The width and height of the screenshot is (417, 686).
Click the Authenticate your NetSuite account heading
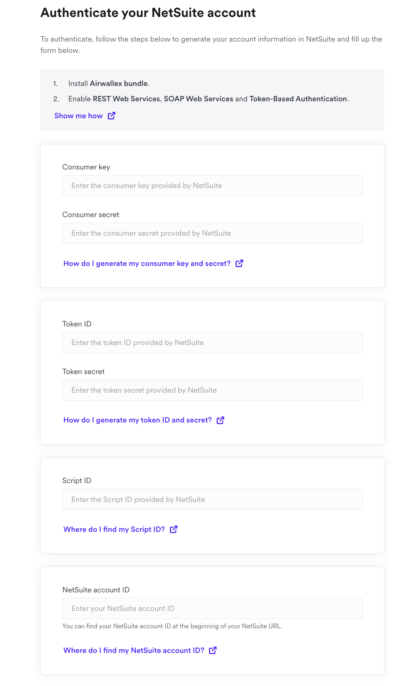[148, 13]
